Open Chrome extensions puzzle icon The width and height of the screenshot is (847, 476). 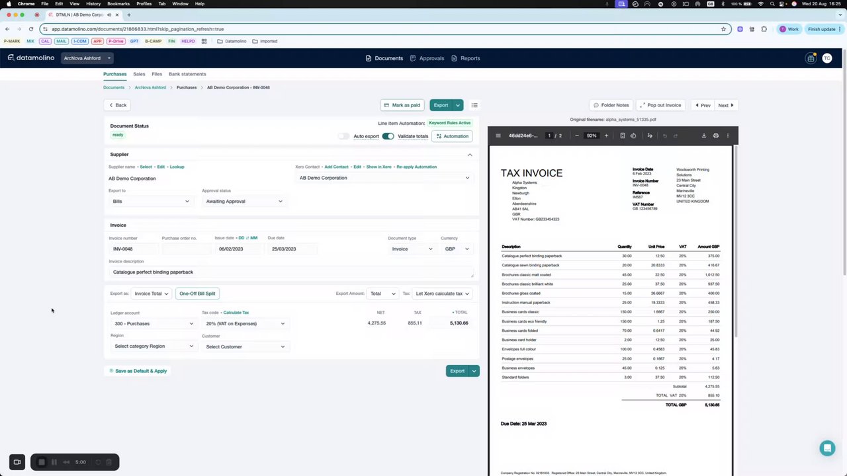click(764, 29)
